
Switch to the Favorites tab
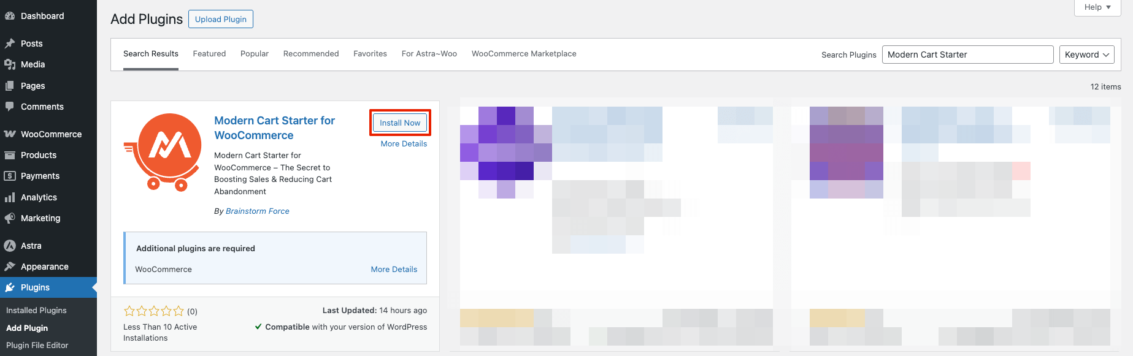click(x=370, y=54)
